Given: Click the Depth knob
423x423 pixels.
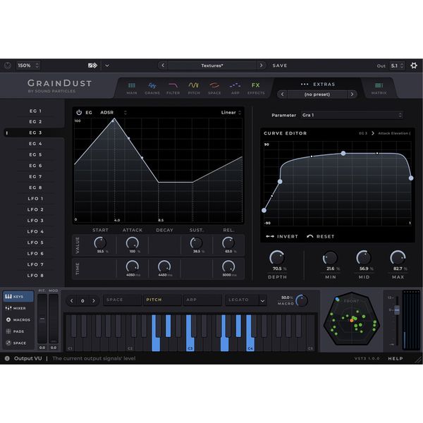Looking at the screenshot, I should [277, 258].
